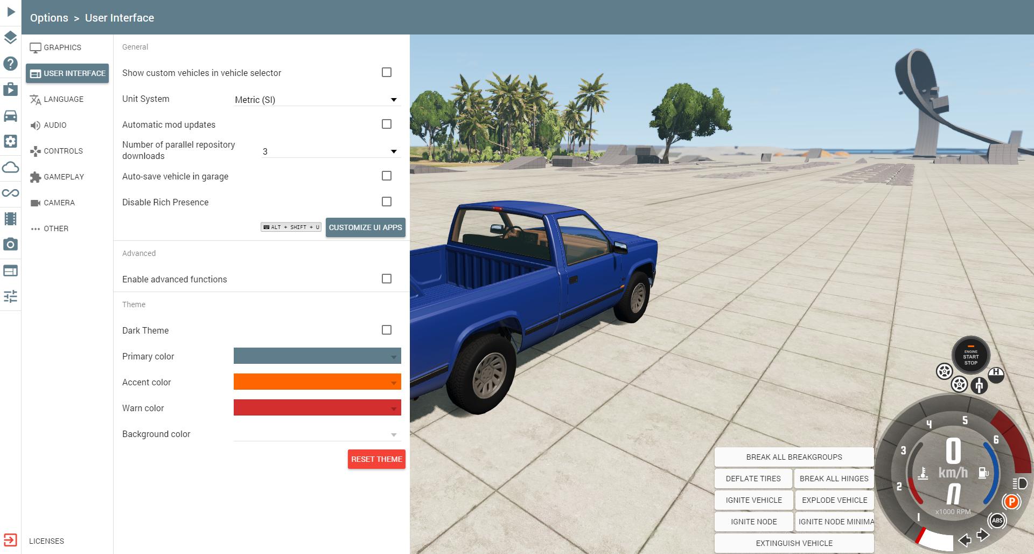Click the Alt+Shift+U shortcut hint label

[291, 227]
